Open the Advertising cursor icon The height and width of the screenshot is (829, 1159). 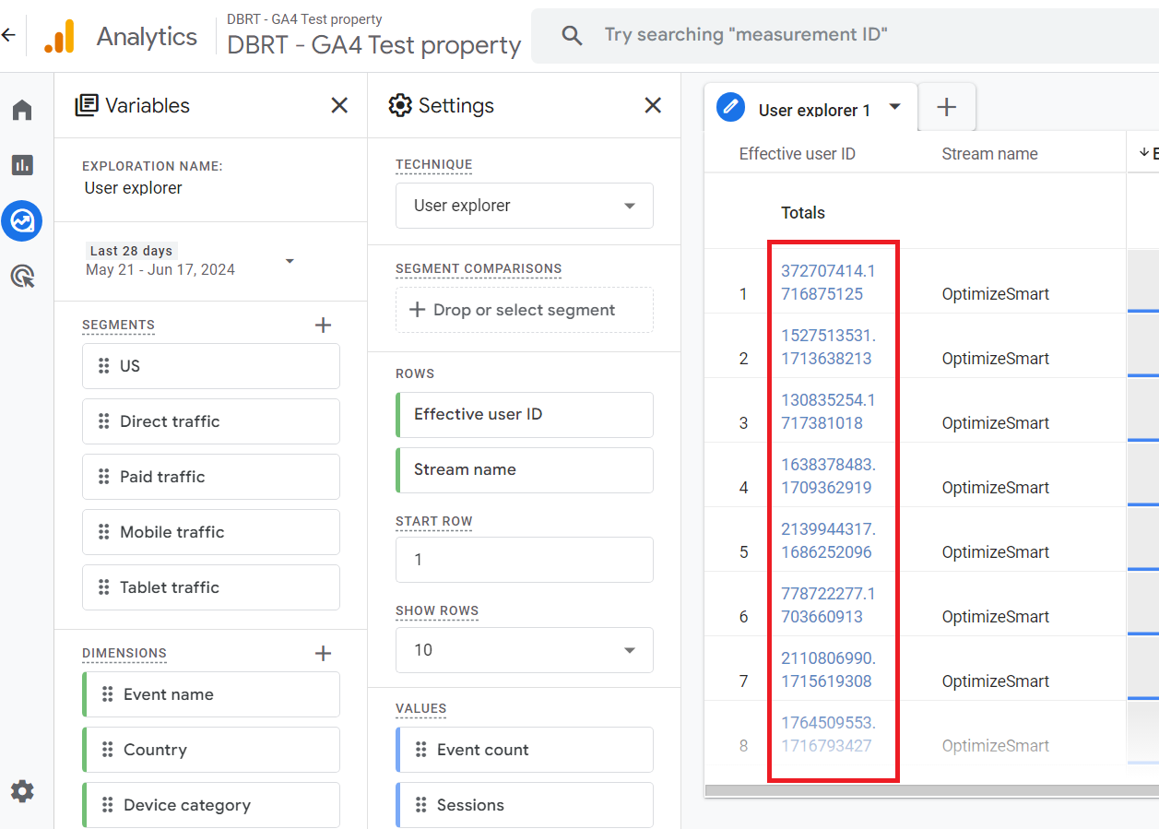(x=22, y=276)
